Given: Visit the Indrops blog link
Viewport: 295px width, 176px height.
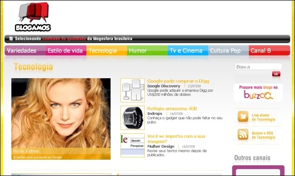Looking at the screenshot, I should coord(155,114).
